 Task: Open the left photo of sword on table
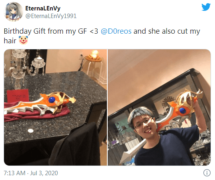click(x=55, y=107)
